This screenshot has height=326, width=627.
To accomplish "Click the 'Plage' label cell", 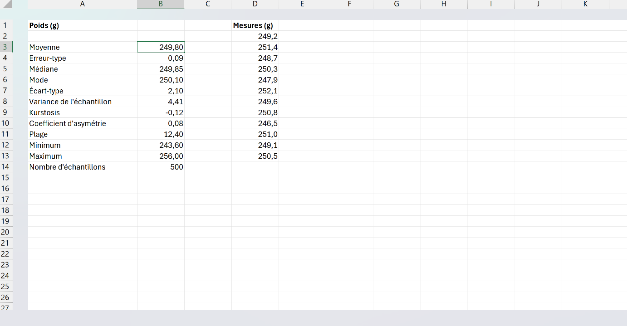I will coord(83,134).
